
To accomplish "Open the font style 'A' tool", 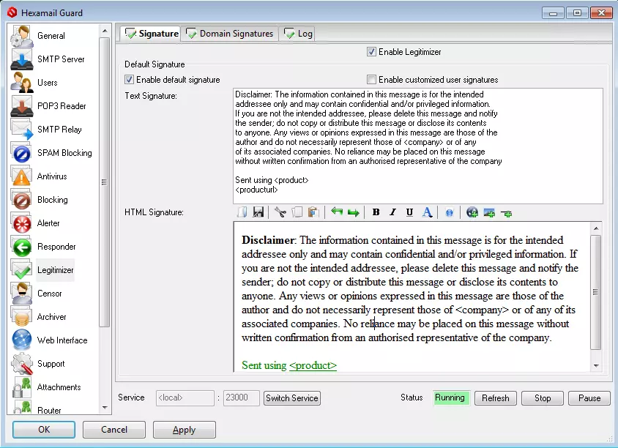I will 427,212.
